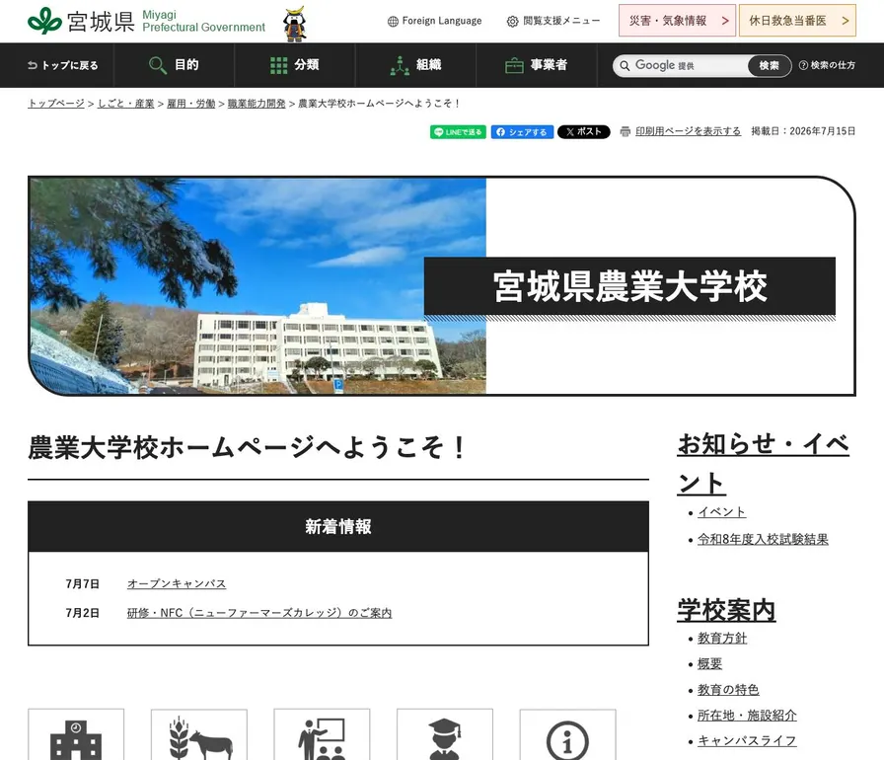This screenshot has width=884, height=760.
Task: Open キャンパスライフ sidebar link
Action: 747,741
